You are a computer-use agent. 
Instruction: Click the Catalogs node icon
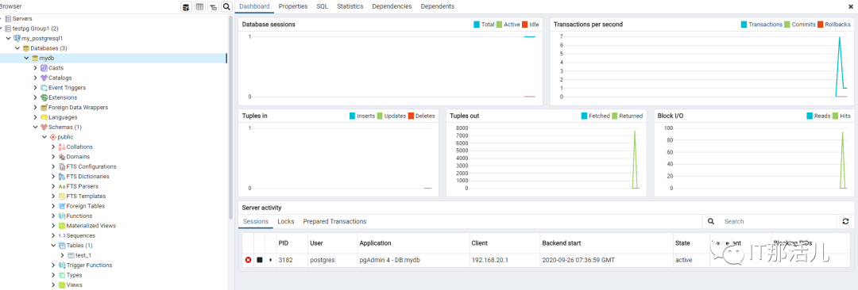[44, 78]
